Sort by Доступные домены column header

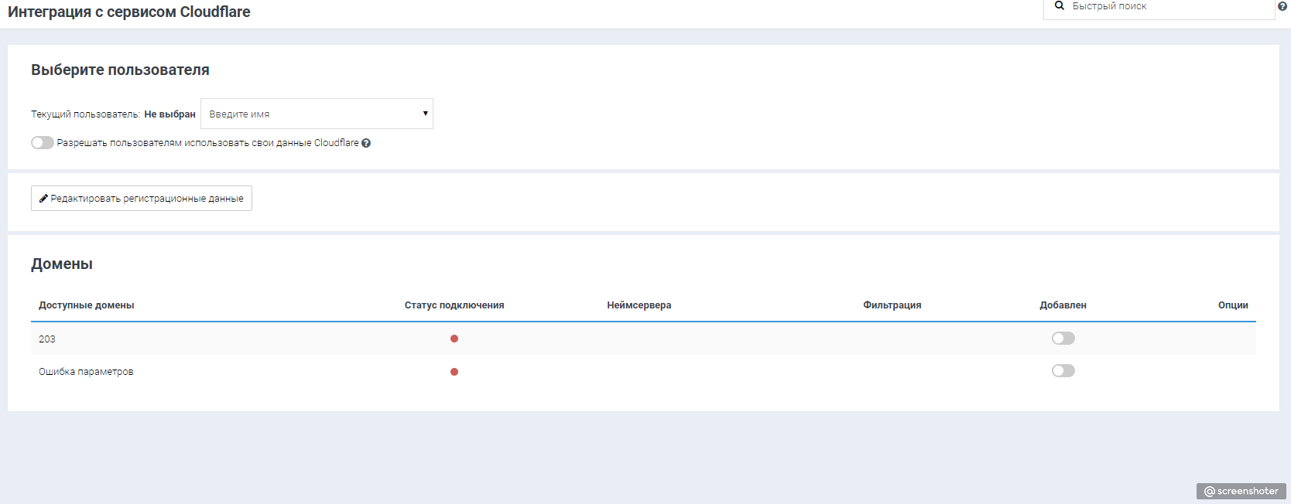pos(87,305)
